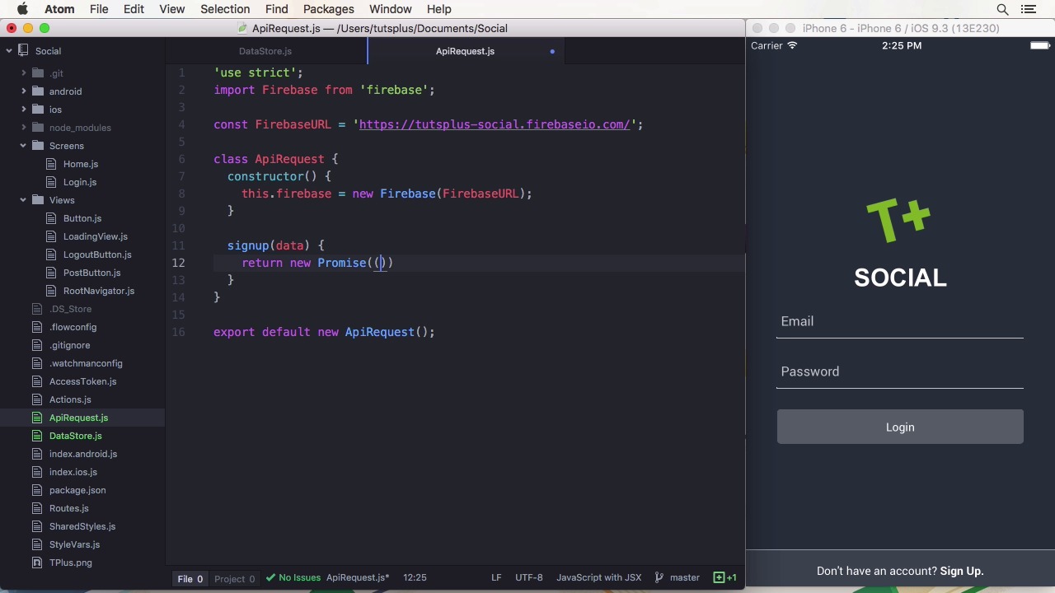Open the Packages menu
Viewport: 1055px width, 593px height.
[x=328, y=9]
